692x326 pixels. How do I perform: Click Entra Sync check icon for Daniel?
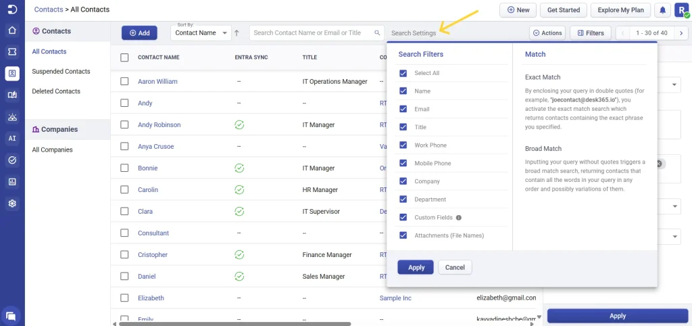239,276
